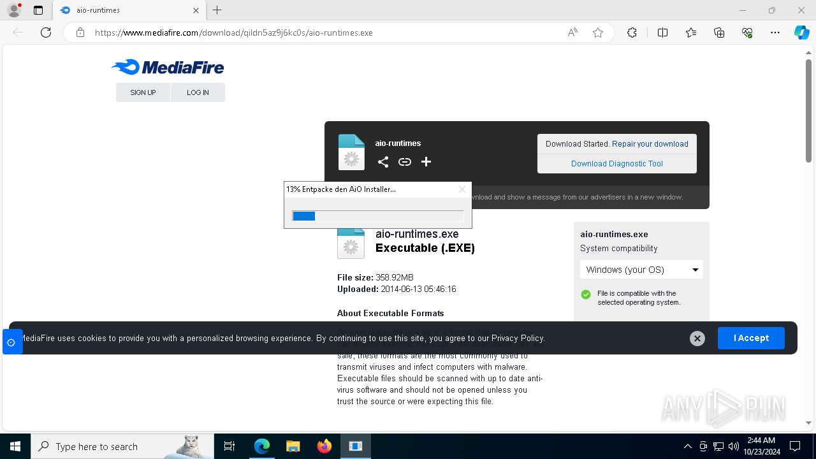Add file with the plus icon

pyautogui.click(x=426, y=162)
